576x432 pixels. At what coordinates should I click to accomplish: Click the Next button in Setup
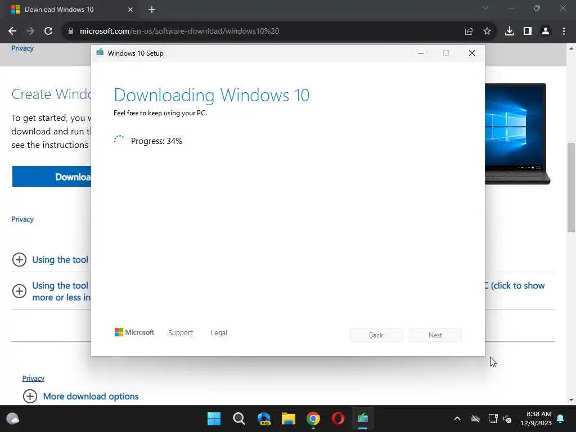point(435,335)
